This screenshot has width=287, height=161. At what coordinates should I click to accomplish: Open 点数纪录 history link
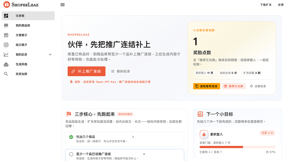(x=258, y=86)
